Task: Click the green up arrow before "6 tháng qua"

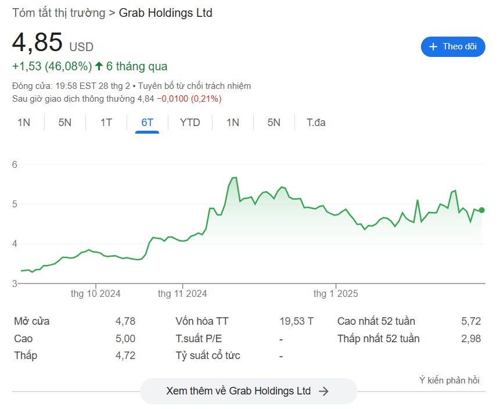Action: pos(99,66)
